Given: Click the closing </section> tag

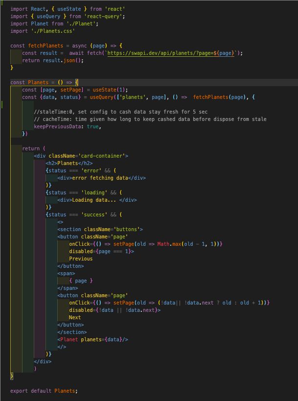Looking at the screenshot, I should (x=72, y=332).
